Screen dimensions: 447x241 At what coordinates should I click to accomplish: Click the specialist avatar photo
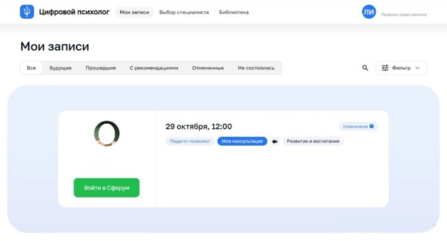point(107,133)
